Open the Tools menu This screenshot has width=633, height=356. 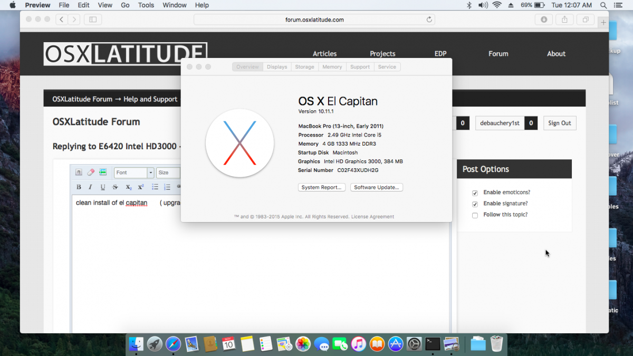tap(146, 5)
